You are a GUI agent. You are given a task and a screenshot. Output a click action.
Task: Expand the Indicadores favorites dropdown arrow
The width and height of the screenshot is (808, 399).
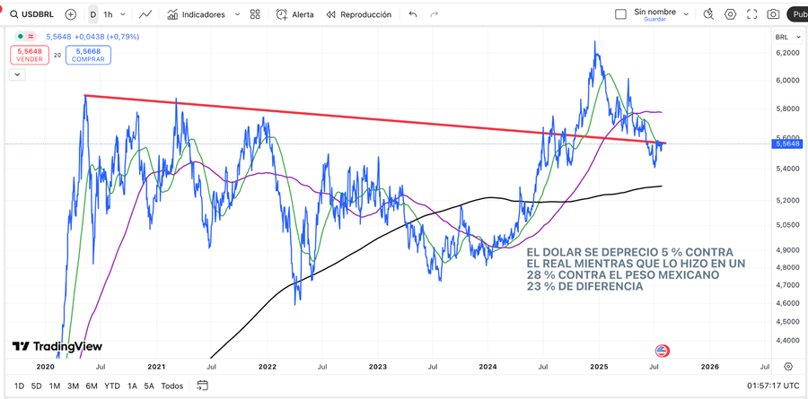[x=237, y=14]
